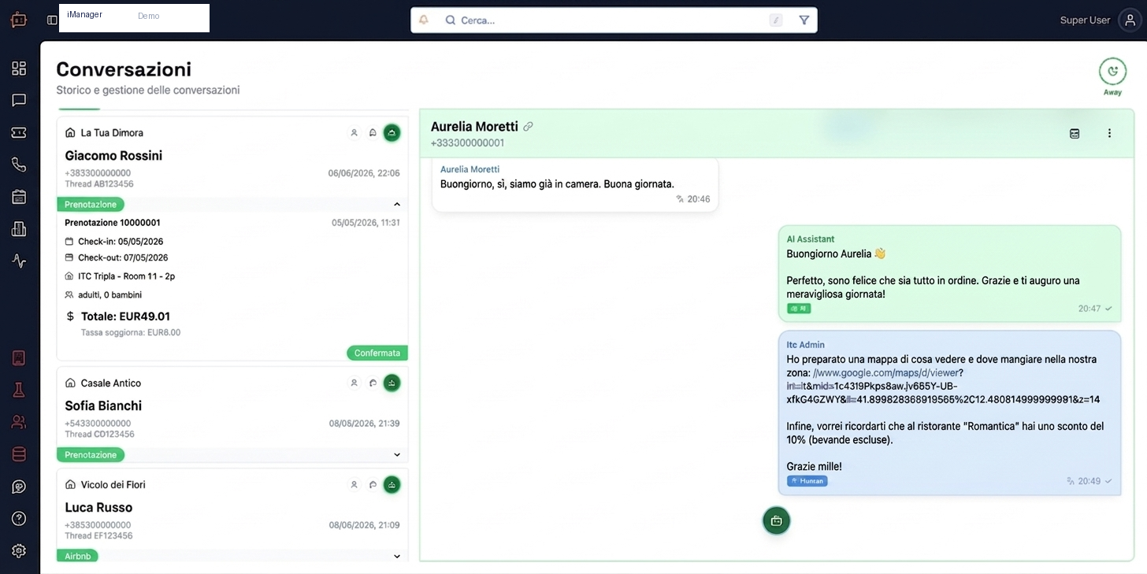Open the three-dot menu in chat header
1147x574 pixels.
pos(1109,134)
